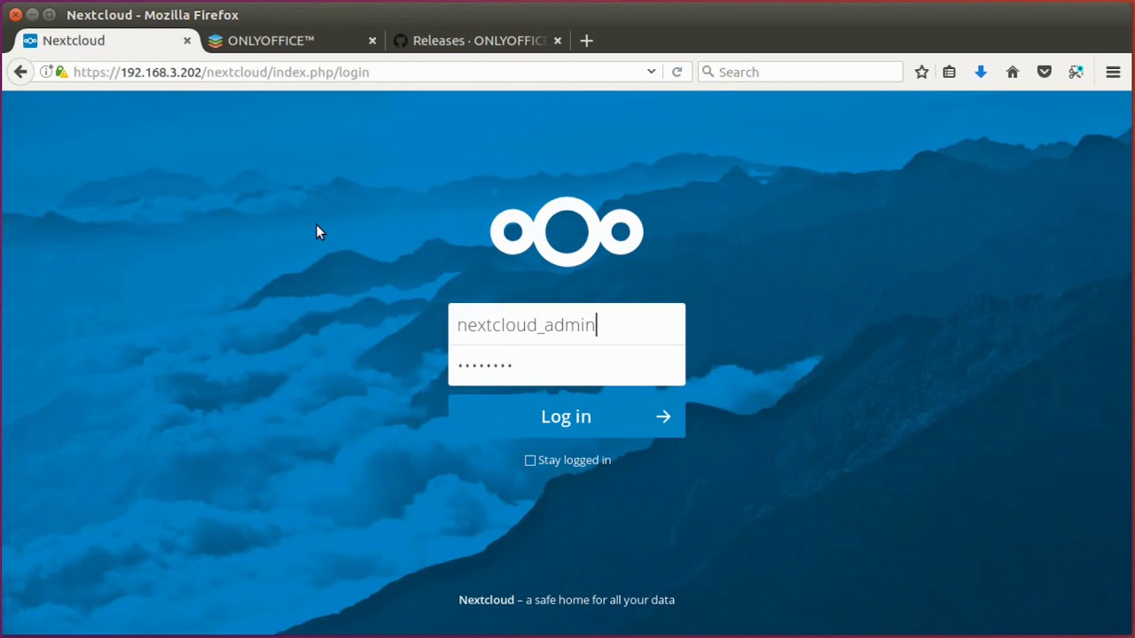Image resolution: width=1135 pixels, height=638 pixels.
Task: Click the Nextcloud link in footer
Action: point(486,600)
